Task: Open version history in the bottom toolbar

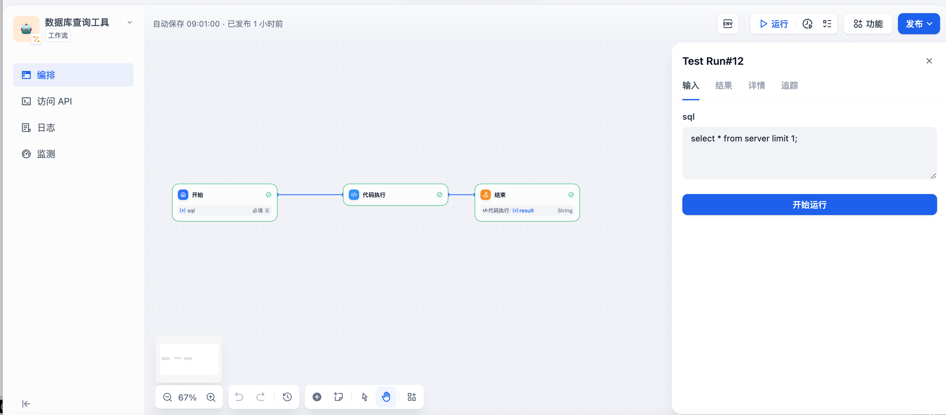Action: (287, 397)
